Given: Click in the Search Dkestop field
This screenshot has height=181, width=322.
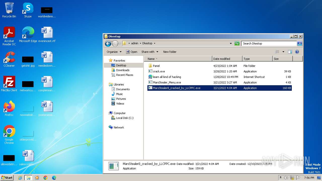Looking at the screenshot, I should point(269,43).
